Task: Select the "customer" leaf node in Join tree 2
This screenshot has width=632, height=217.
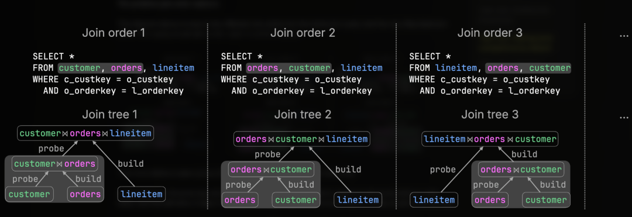Action: [x=296, y=199]
